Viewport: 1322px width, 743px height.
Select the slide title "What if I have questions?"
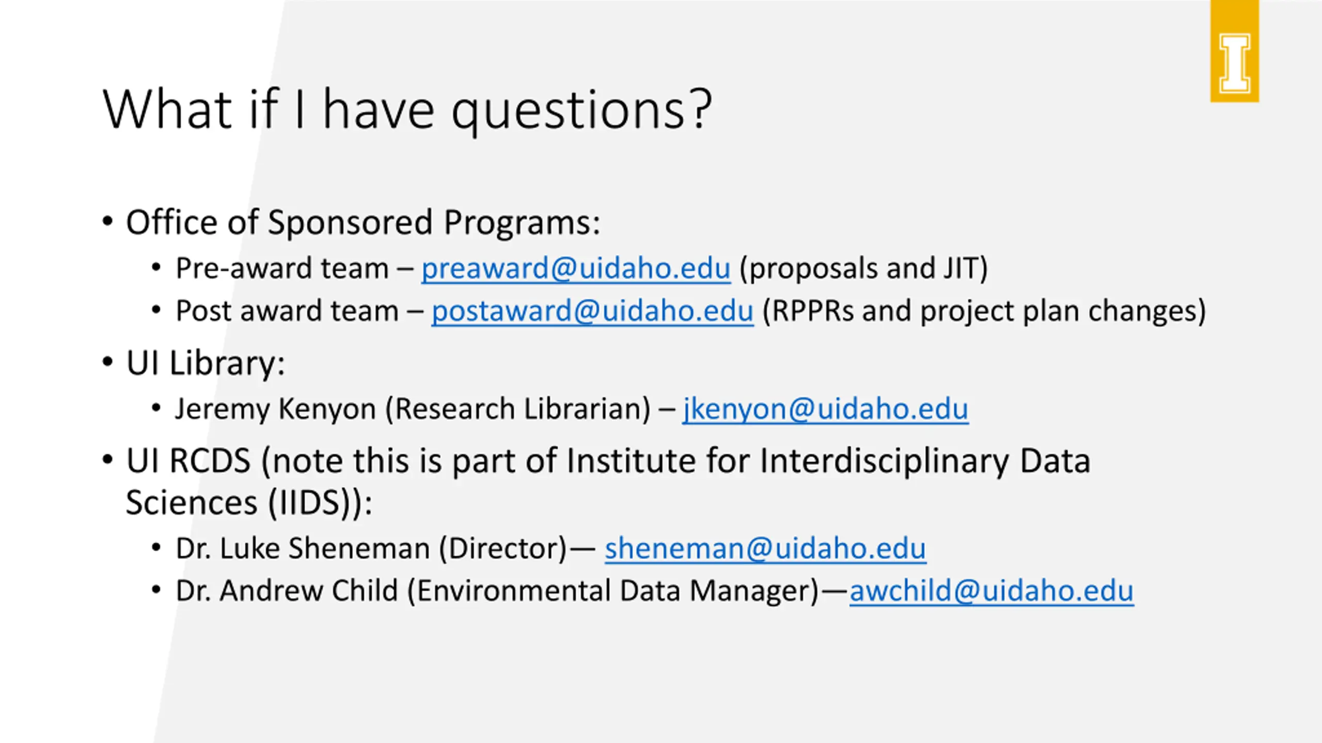click(x=407, y=109)
